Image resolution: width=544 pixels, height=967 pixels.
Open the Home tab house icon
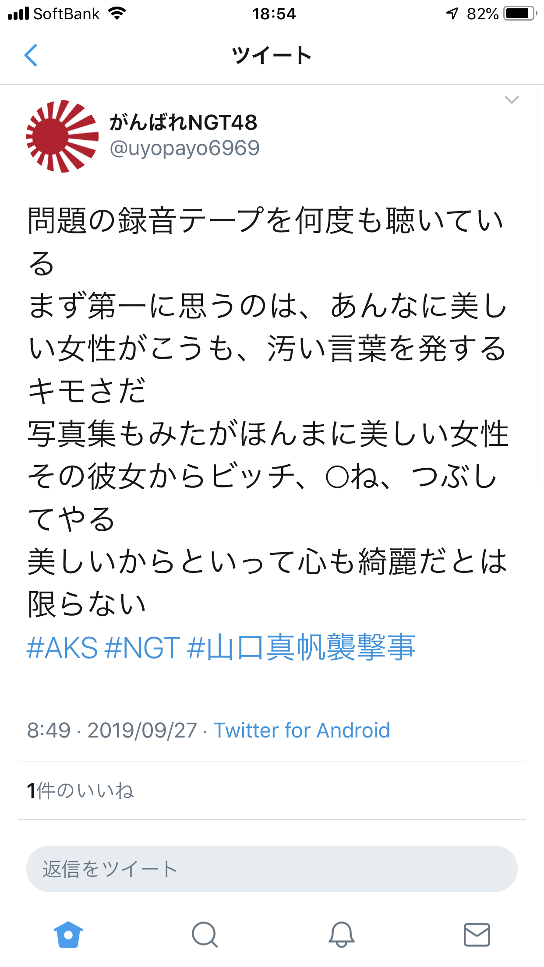68,935
